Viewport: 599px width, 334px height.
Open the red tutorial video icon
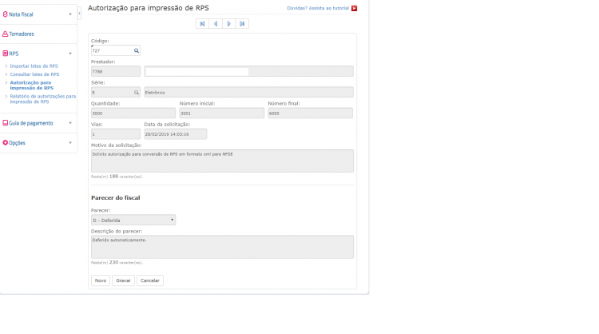354,8
